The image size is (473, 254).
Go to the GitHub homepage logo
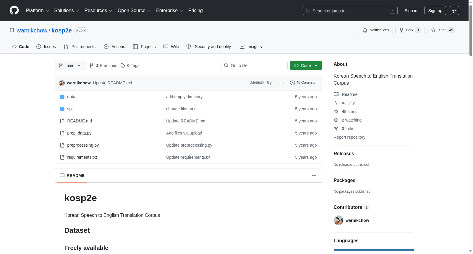click(14, 10)
